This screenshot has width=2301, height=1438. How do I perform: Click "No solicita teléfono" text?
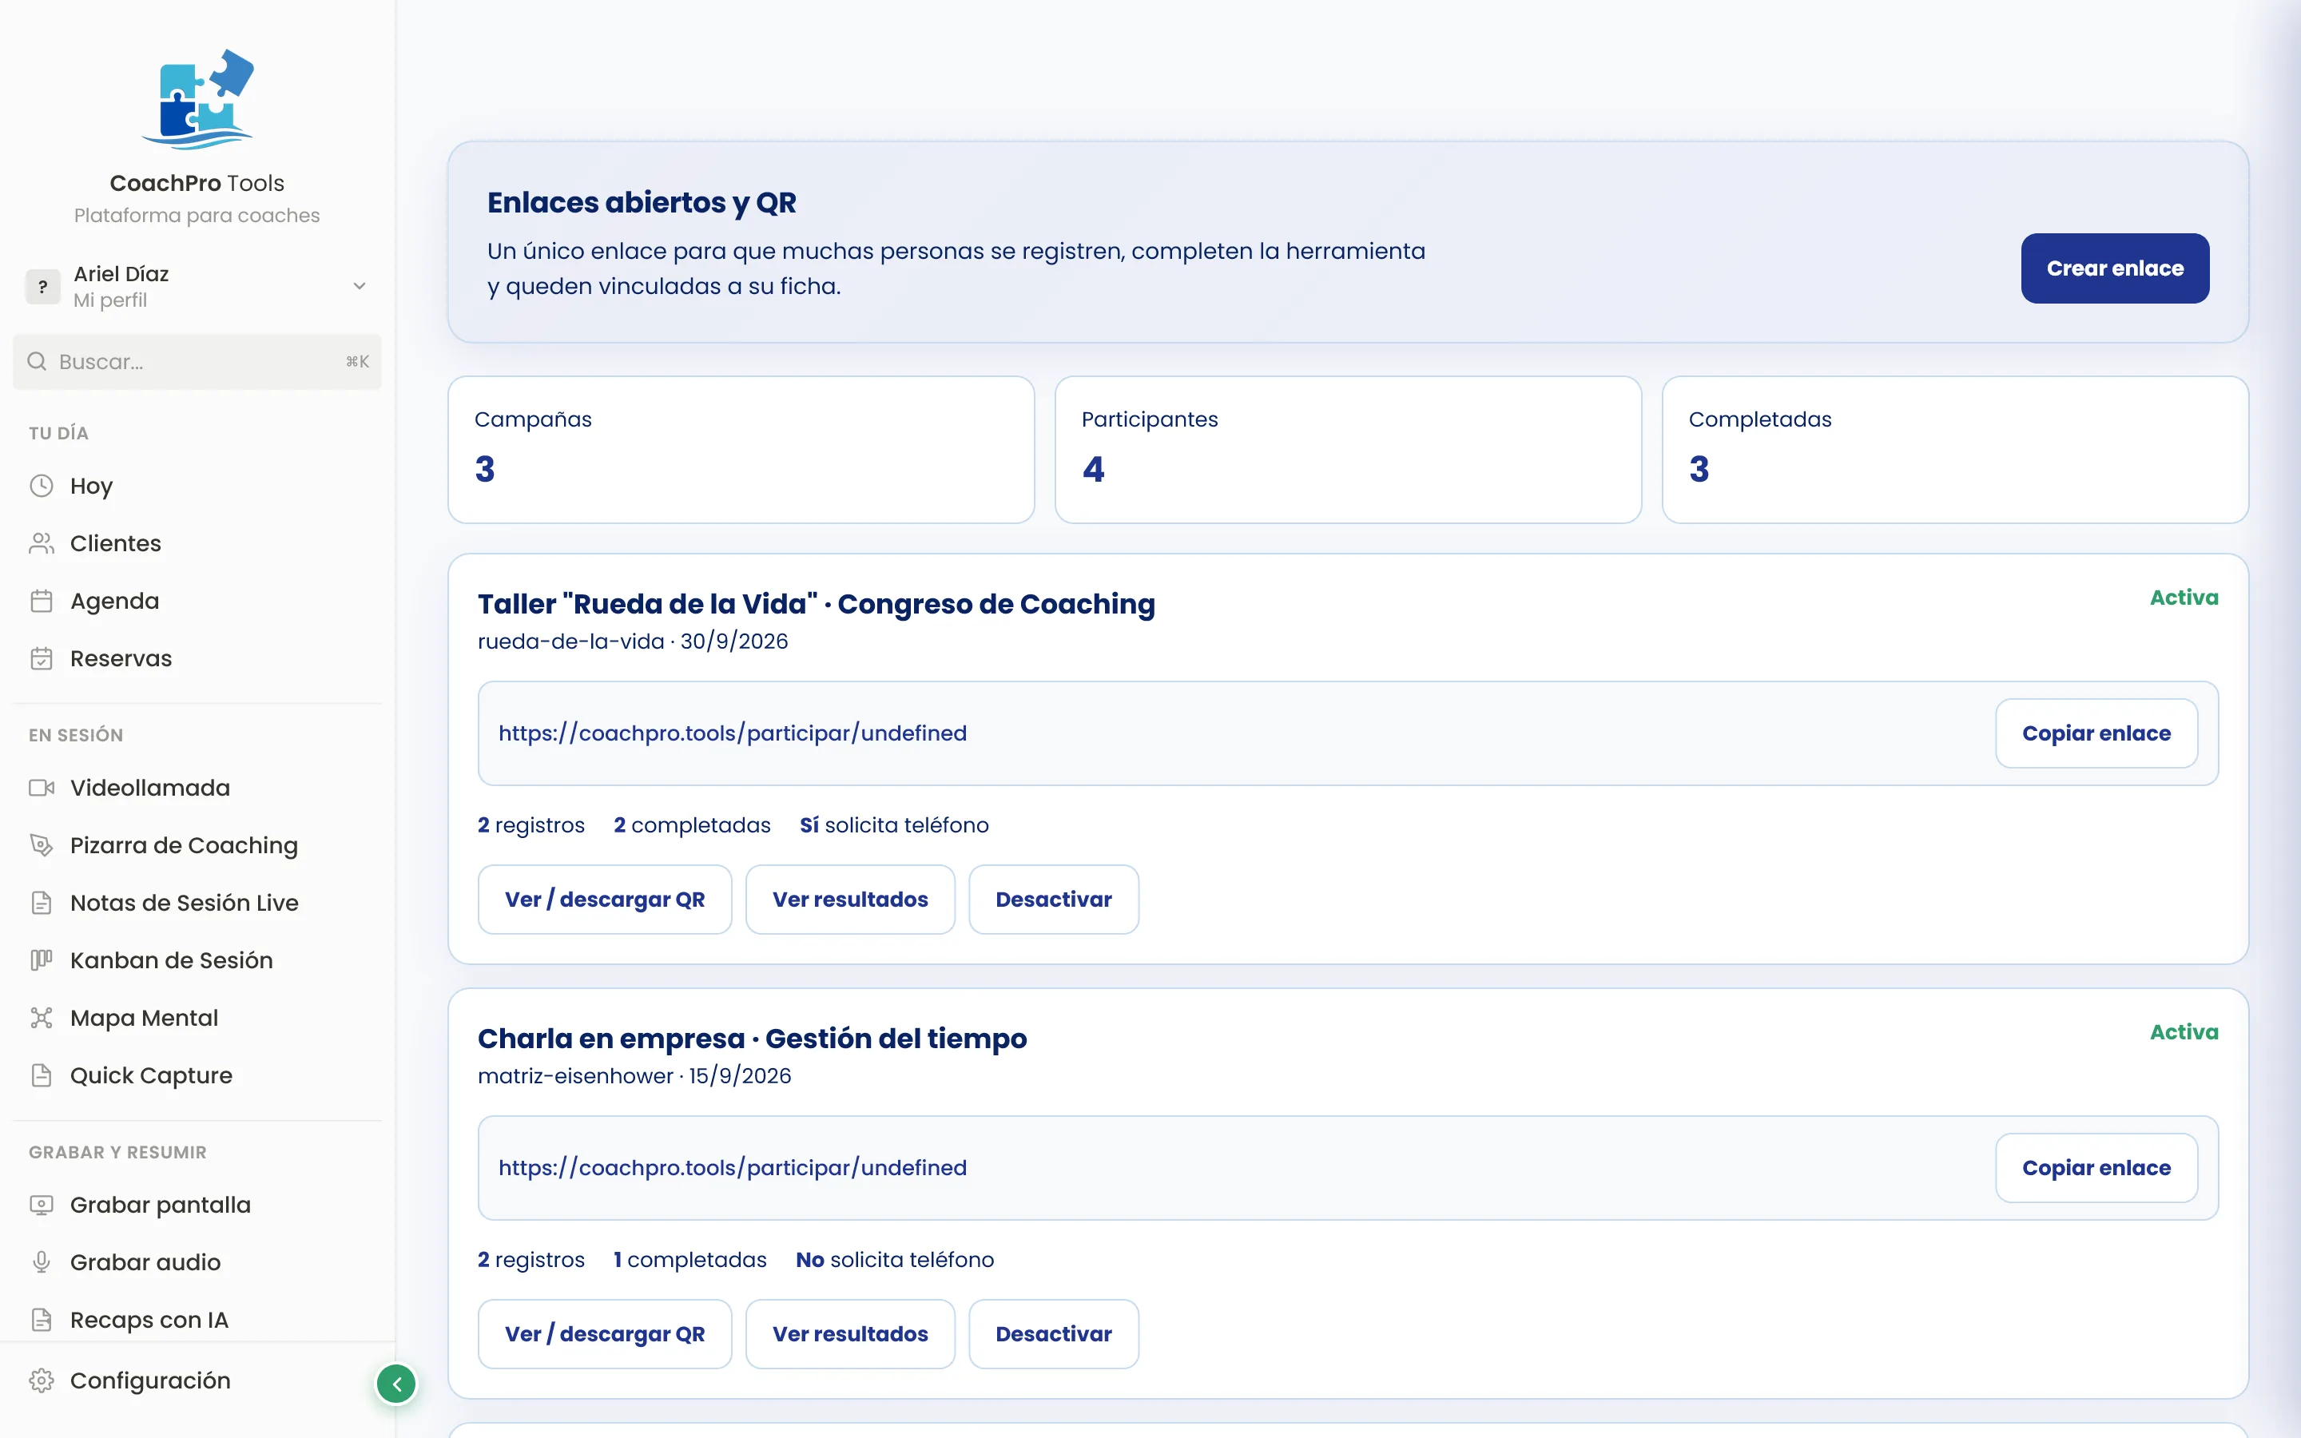895,1259
